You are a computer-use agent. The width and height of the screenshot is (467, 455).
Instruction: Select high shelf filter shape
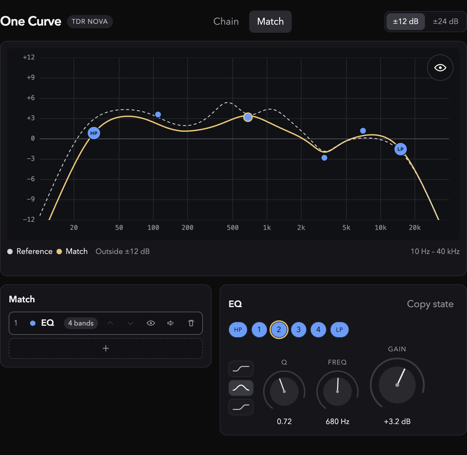(x=241, y=407)
